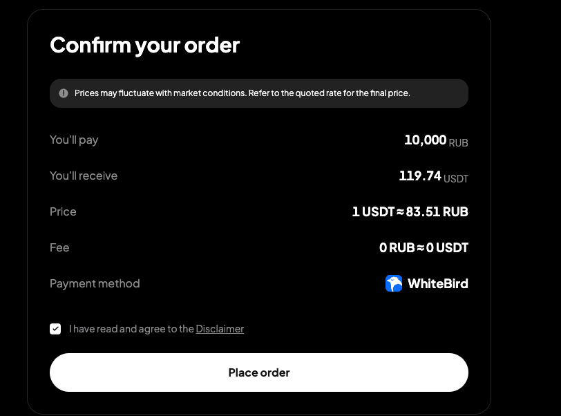
Task: Uncheck the Disclaimer agreement checkbox
Action: click(55, 329)
